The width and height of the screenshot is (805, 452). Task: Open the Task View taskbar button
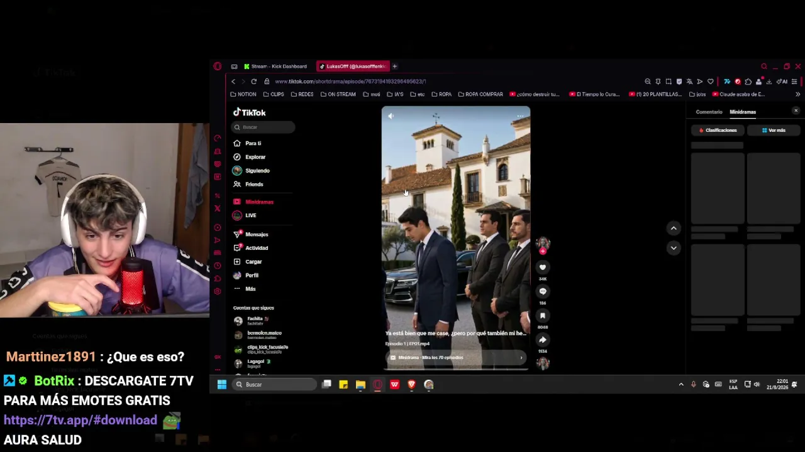pos(326,385)
